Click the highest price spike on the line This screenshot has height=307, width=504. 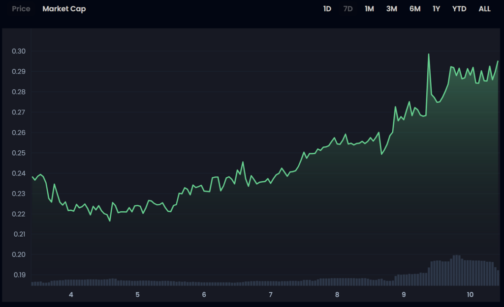click(429, 55)
